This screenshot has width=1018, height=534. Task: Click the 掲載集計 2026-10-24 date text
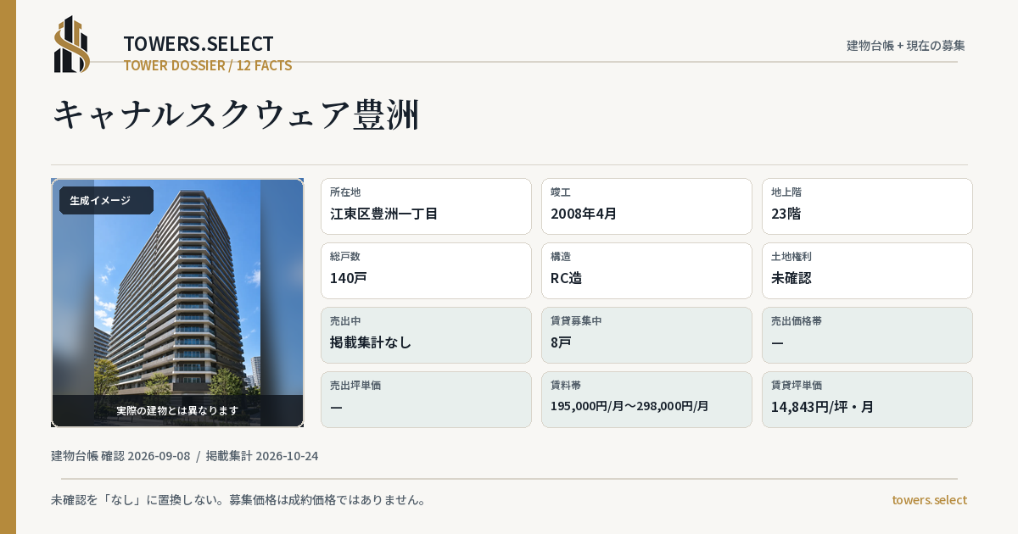click(x=262, y=456)
